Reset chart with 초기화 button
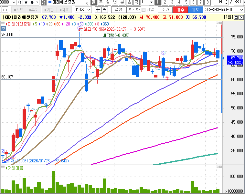 (134, 10)
